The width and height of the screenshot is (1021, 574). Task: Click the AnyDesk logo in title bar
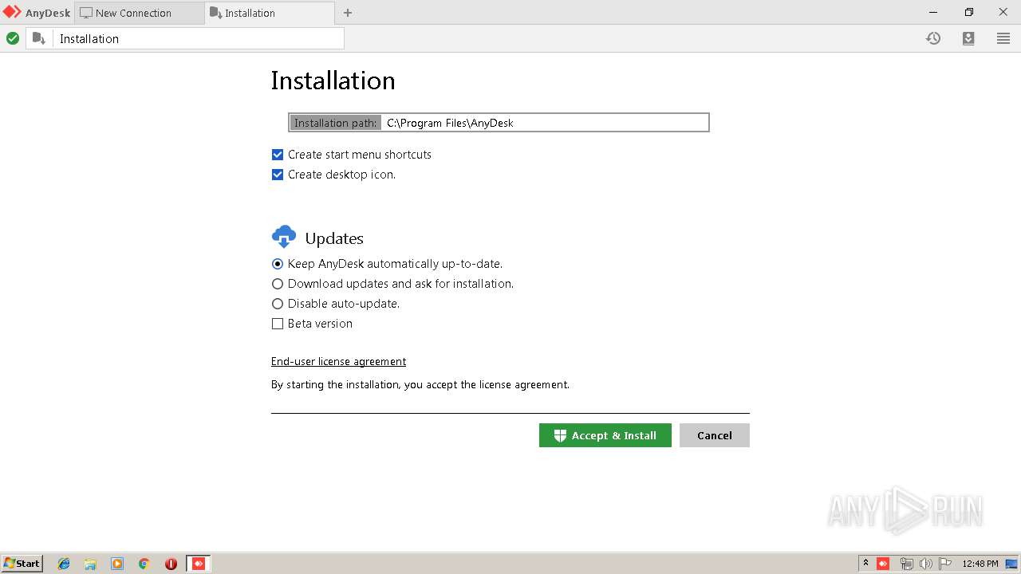click(x=12, y=12)
